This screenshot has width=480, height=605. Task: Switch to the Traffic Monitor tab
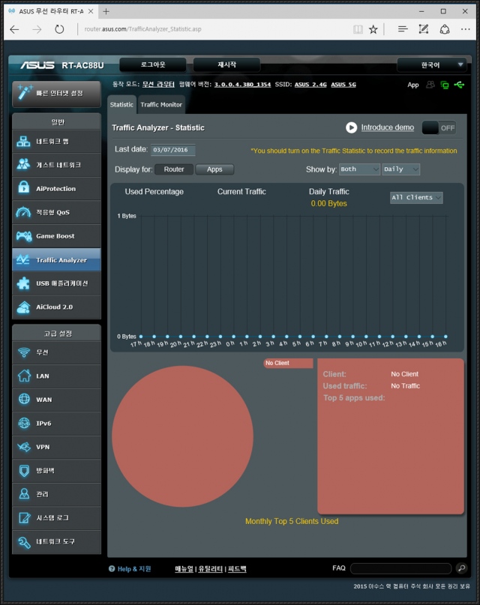(x=161, y=104)
